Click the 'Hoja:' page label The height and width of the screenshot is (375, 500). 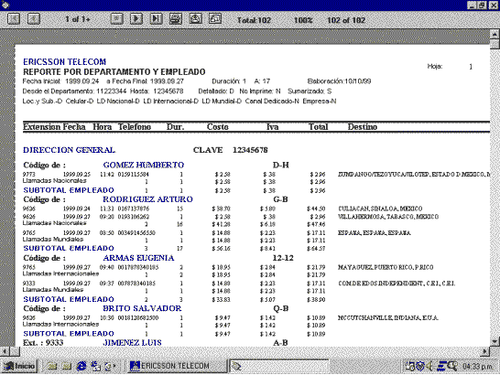pyautogui.click(x=435, y=66)
